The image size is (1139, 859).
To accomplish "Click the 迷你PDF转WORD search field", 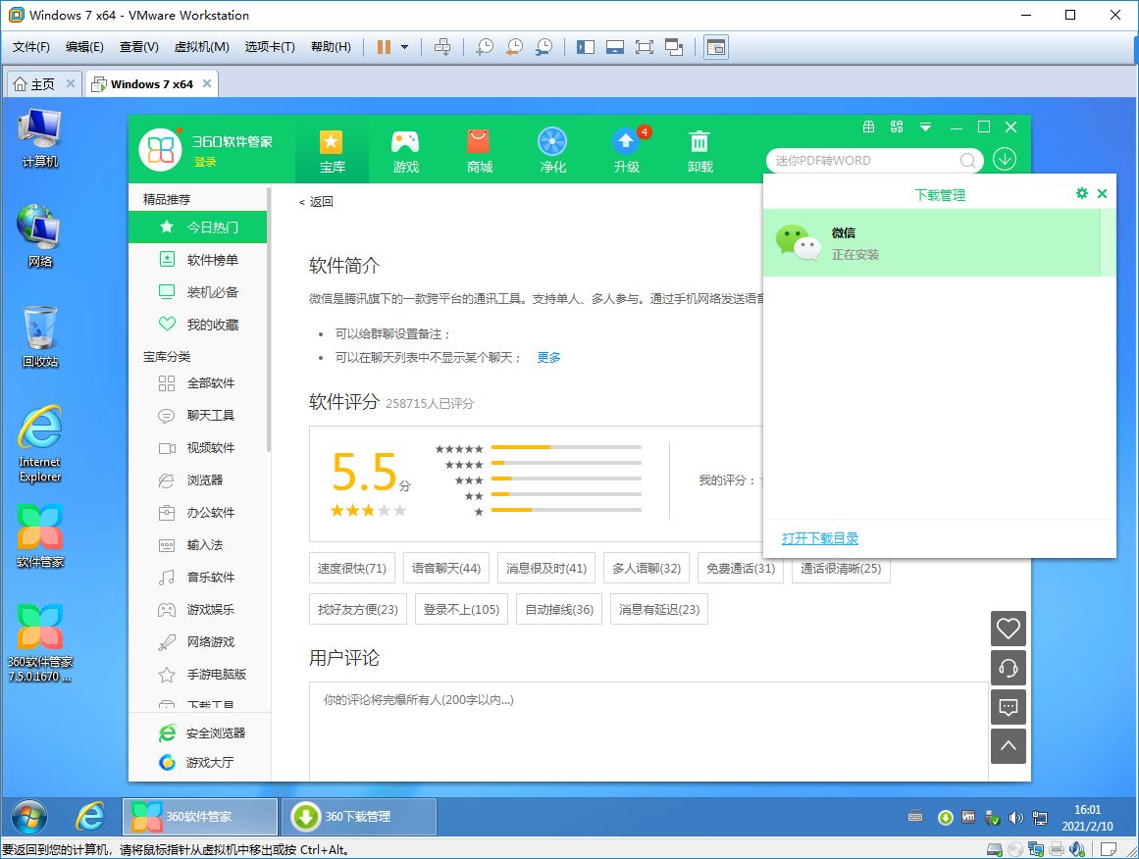I will (x=863, y=161).
